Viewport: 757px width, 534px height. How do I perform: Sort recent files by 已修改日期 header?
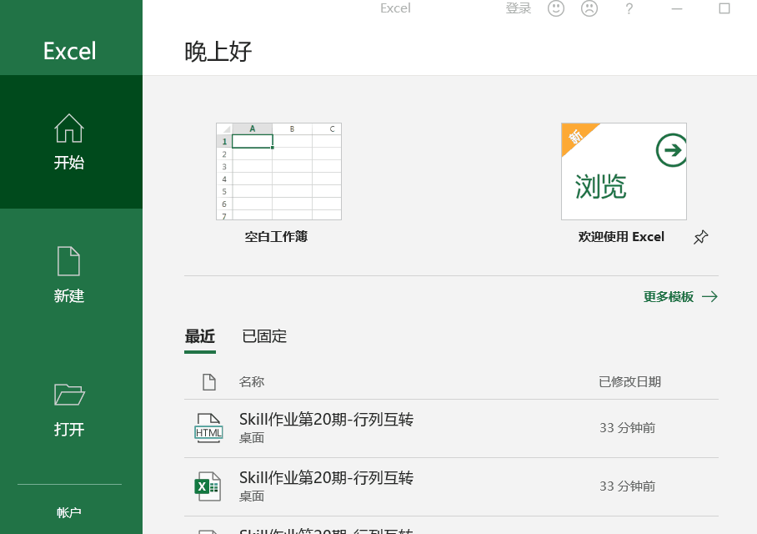click(629, 382)
